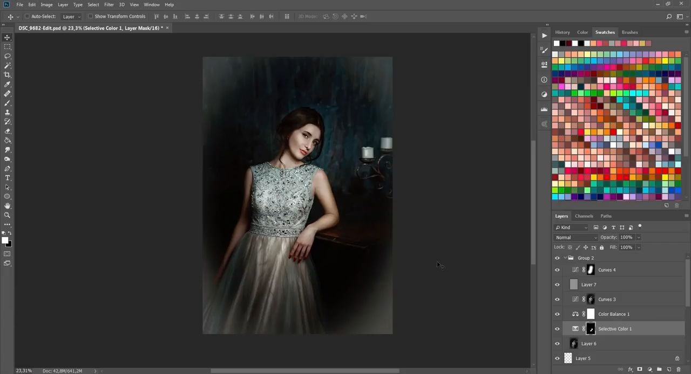Enable the Auto-Select checkbox
Image resolution: width=691 pixels, height=374 pixels.
tap(27, 16)
